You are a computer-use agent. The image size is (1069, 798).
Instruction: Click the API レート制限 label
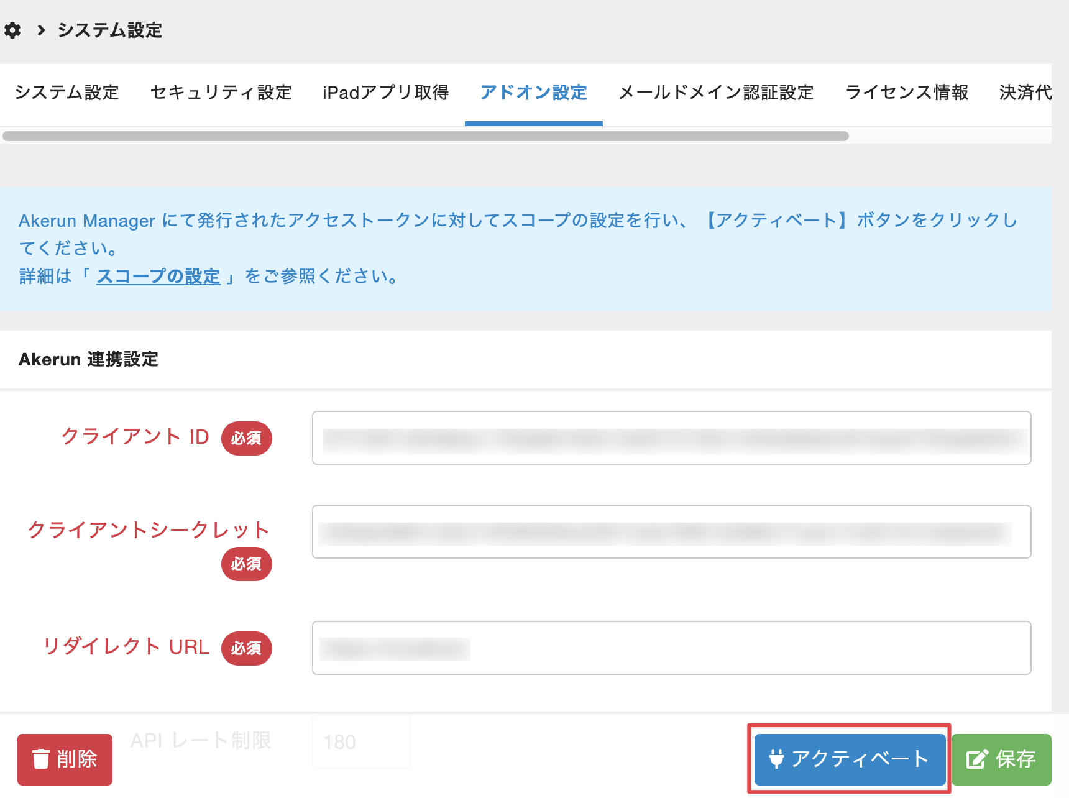click(x=201, y=740)
